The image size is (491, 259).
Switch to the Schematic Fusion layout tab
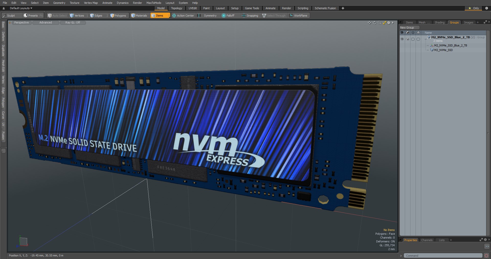coord(325,8)
